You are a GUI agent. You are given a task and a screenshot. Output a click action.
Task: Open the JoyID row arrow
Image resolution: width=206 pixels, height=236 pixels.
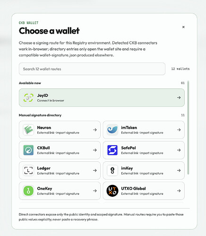click(x=179, y=97)
